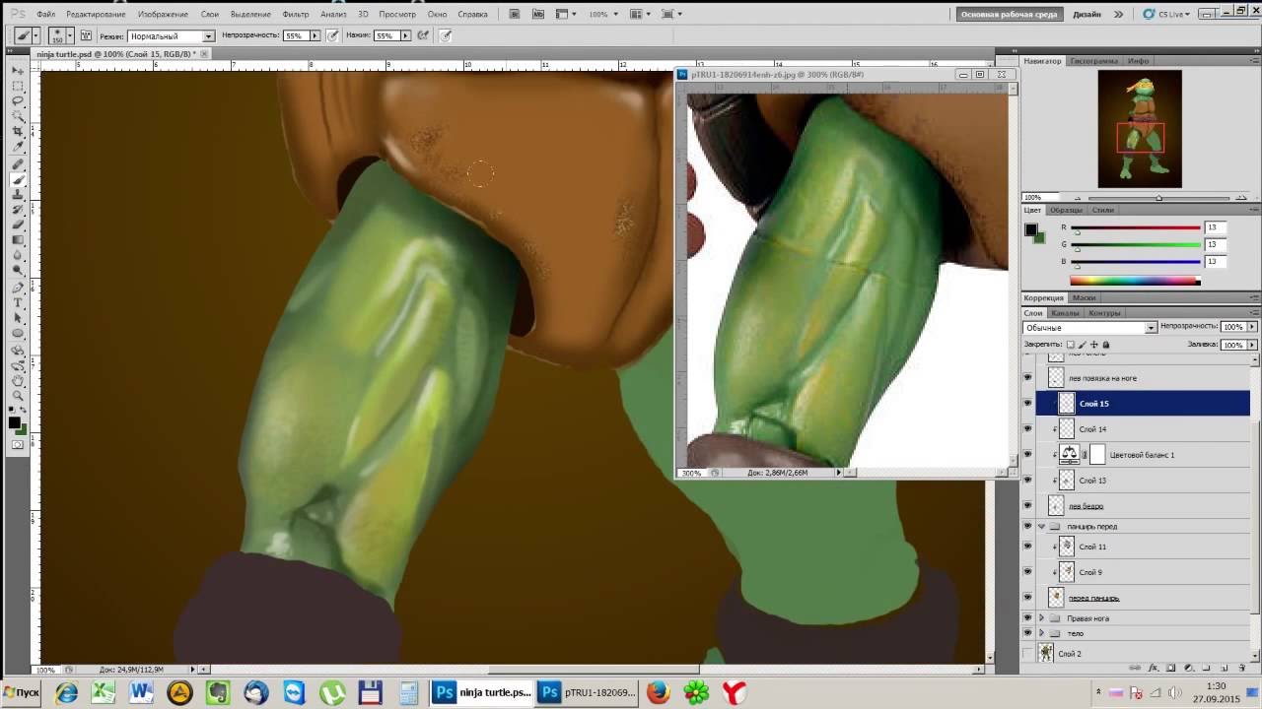Select the Gradient tool
This screenshot has height=709, width=1262.
point(18,240)
